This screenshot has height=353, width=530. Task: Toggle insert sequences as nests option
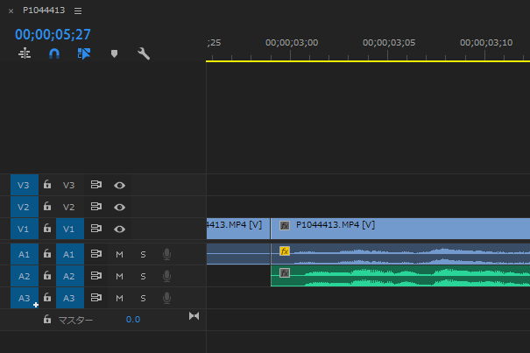point(25,53)
